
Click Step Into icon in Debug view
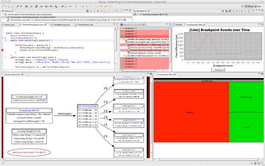click(x=106, y=11)
